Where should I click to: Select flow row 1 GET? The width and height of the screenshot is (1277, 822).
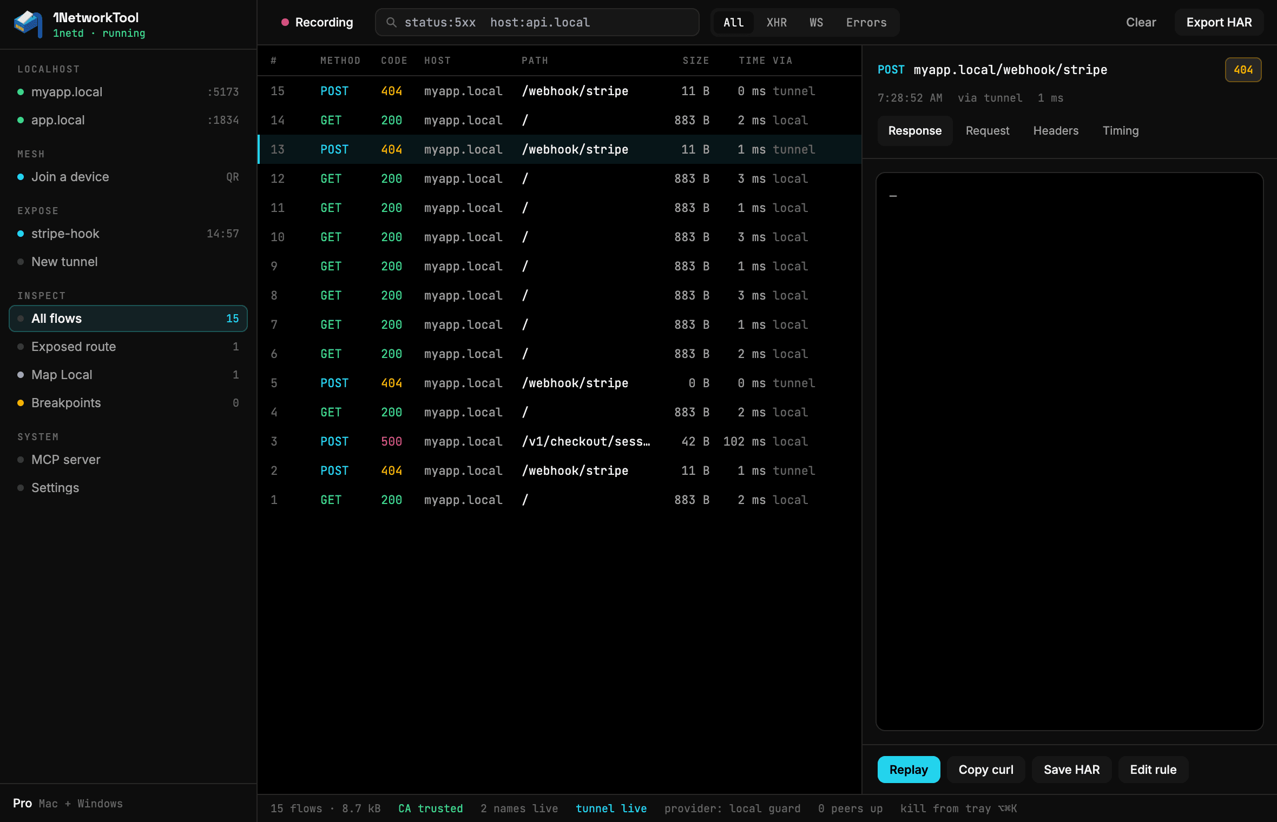[x=559, y=500]
